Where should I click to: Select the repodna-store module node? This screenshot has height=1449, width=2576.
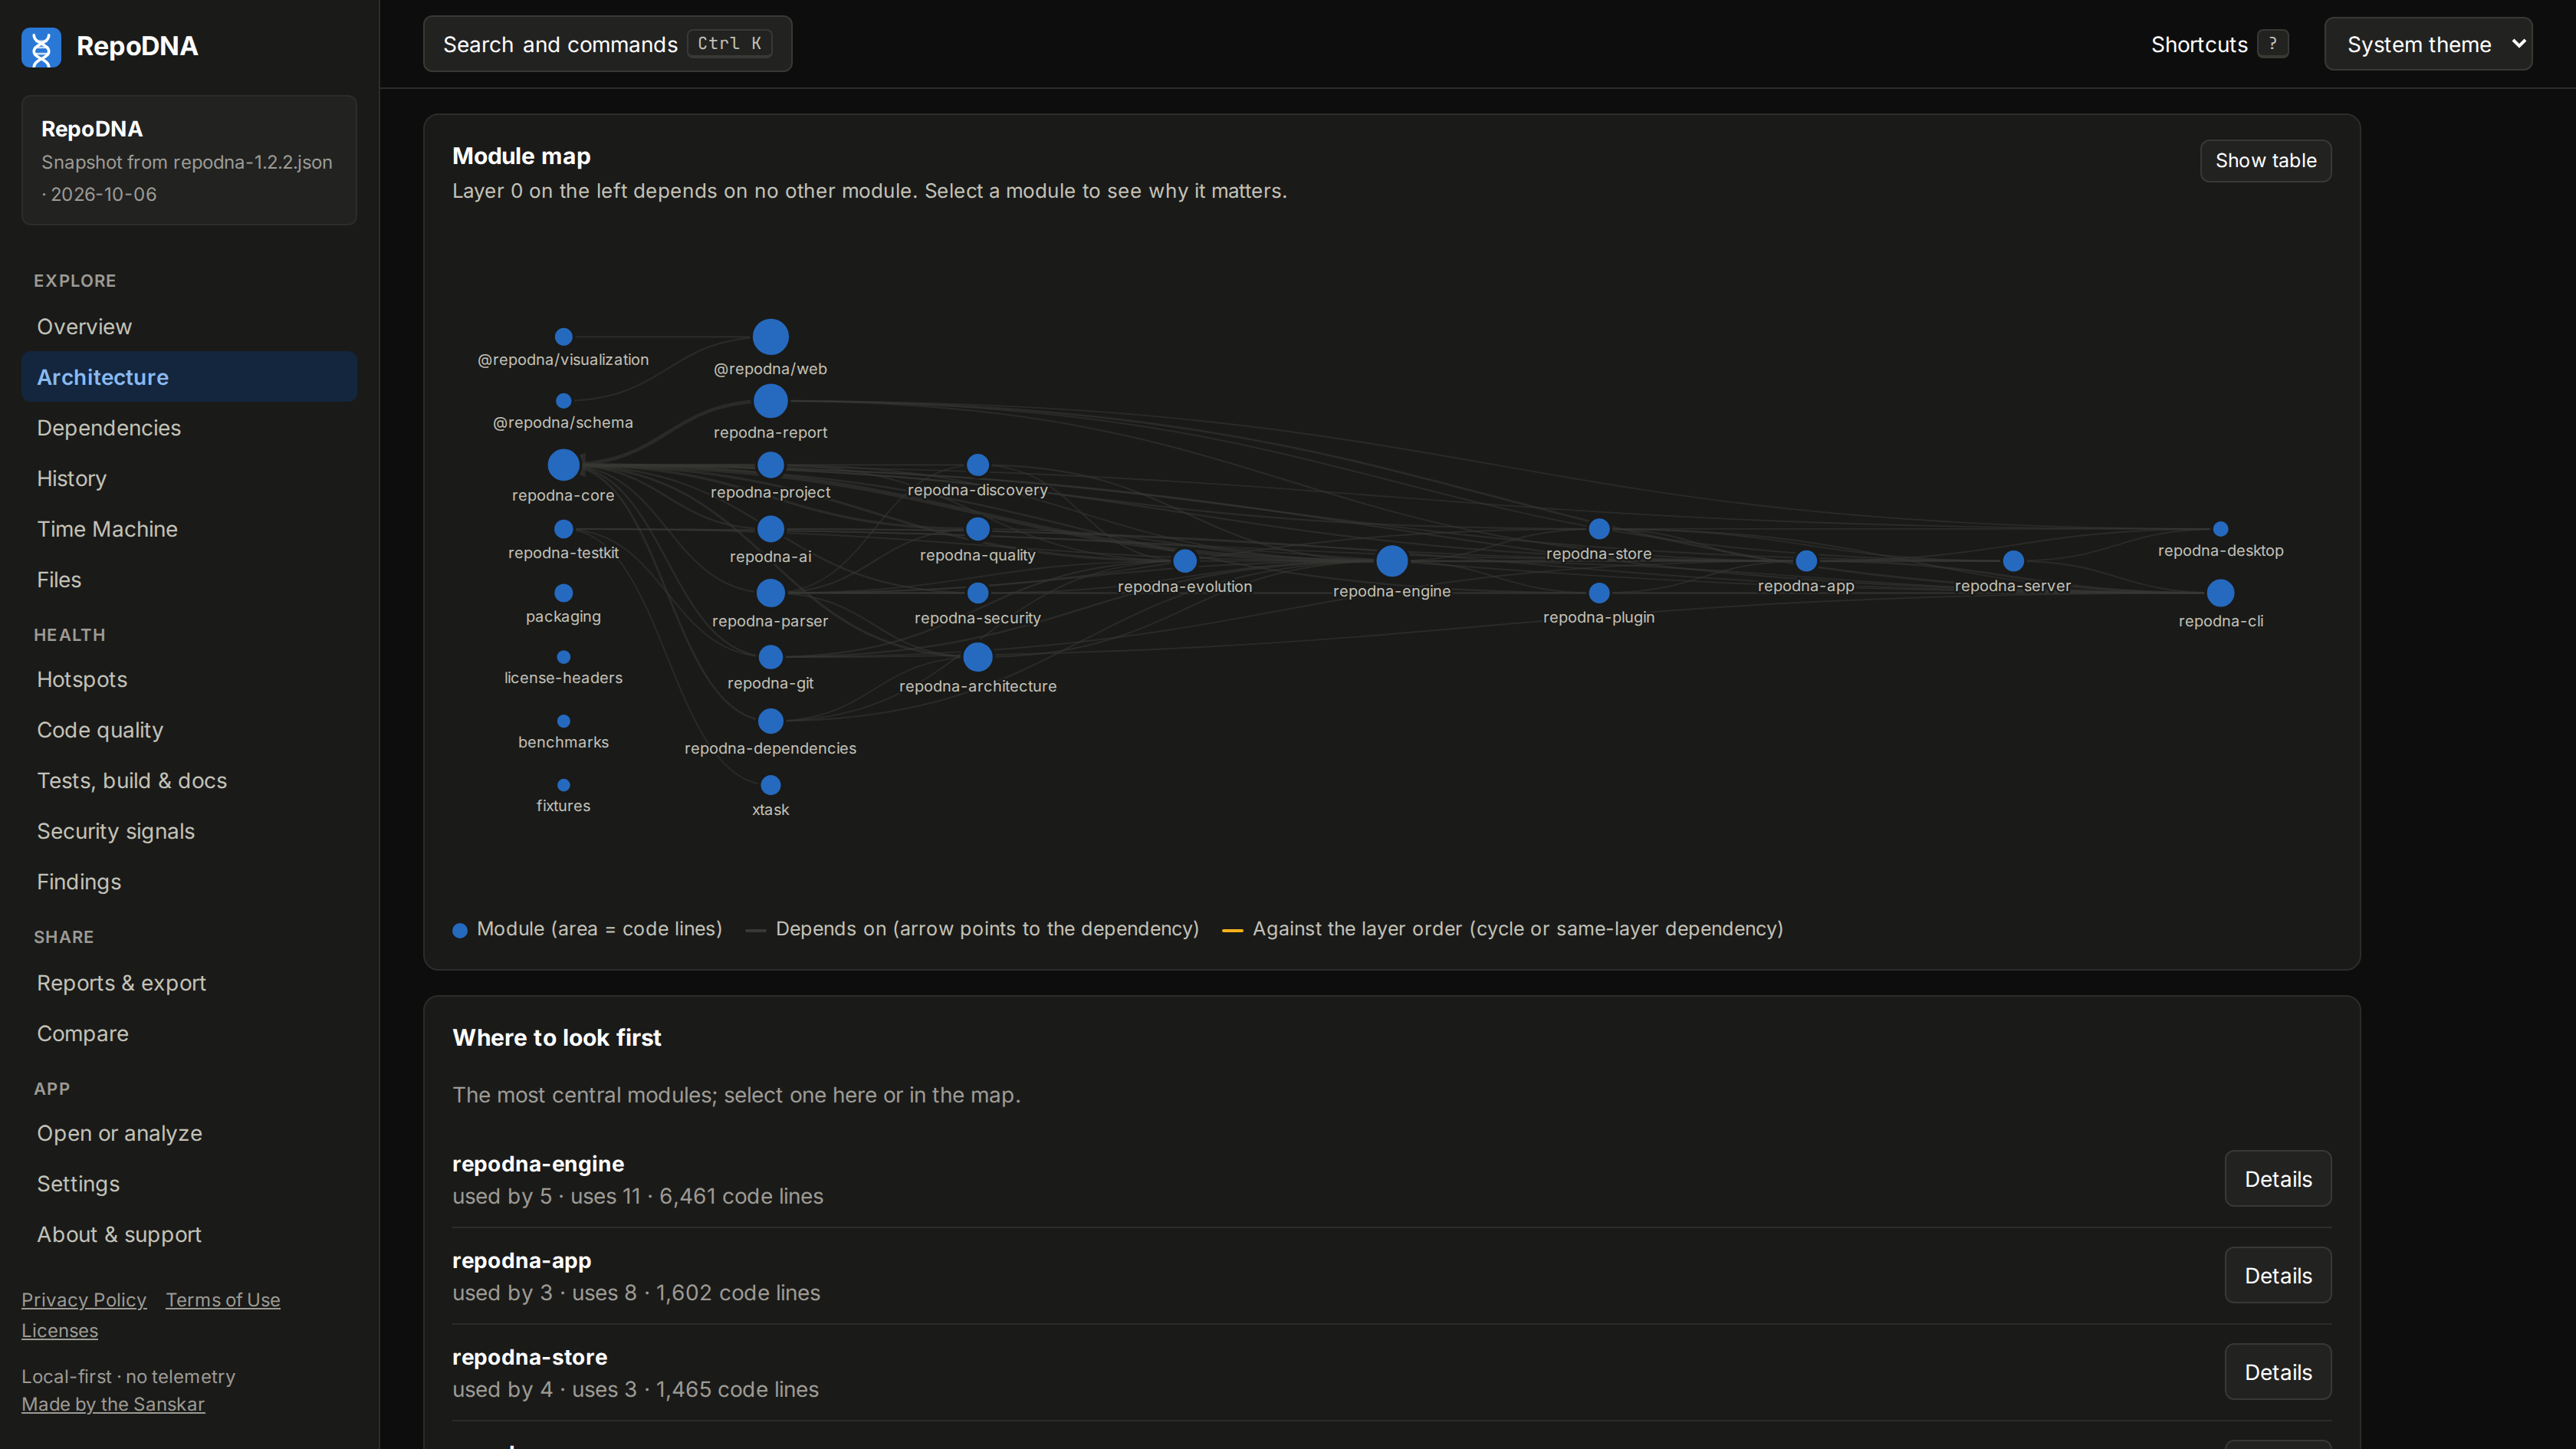pyautogui.click(x=1599, y=529)
